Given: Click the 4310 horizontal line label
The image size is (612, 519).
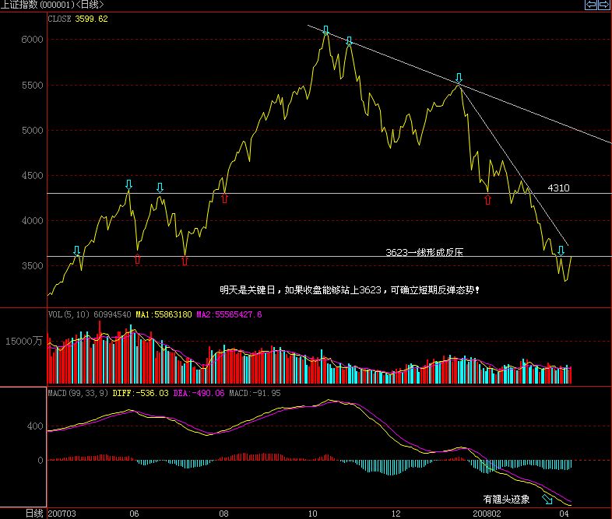Looking at the screenshot, I should [558, 188].
